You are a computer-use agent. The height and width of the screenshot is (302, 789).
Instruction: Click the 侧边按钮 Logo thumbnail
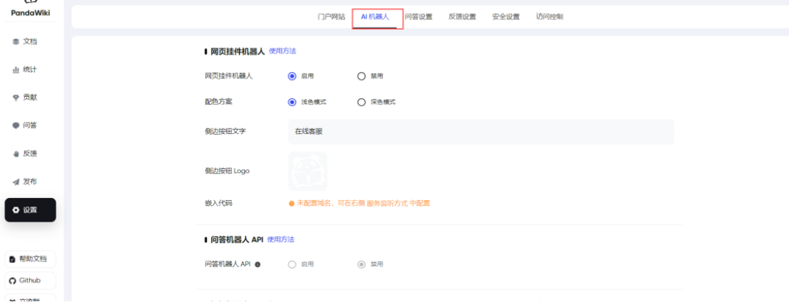(x=307, y=171)
